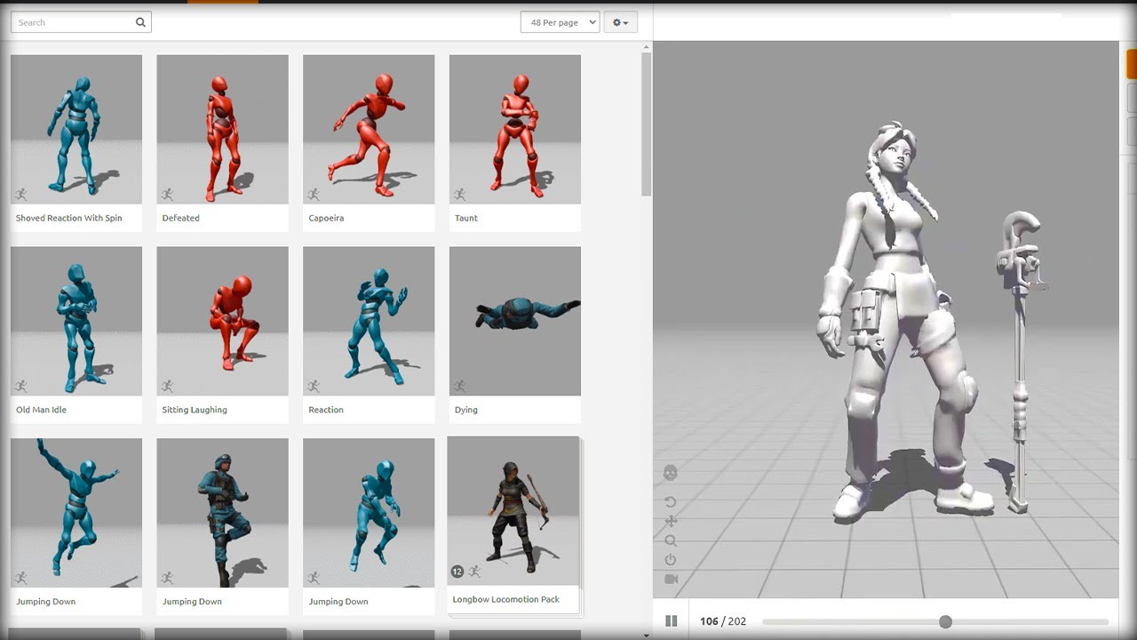Click the "Capoeira" label text
The height and width of the screenshot is (640, 1137).
(x=326, y=218)
